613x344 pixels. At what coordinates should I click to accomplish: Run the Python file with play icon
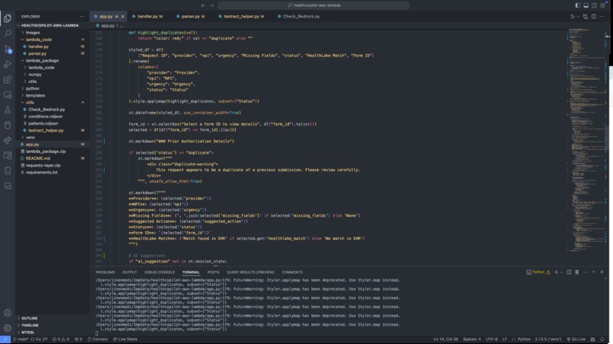click(x=573, y=17)
